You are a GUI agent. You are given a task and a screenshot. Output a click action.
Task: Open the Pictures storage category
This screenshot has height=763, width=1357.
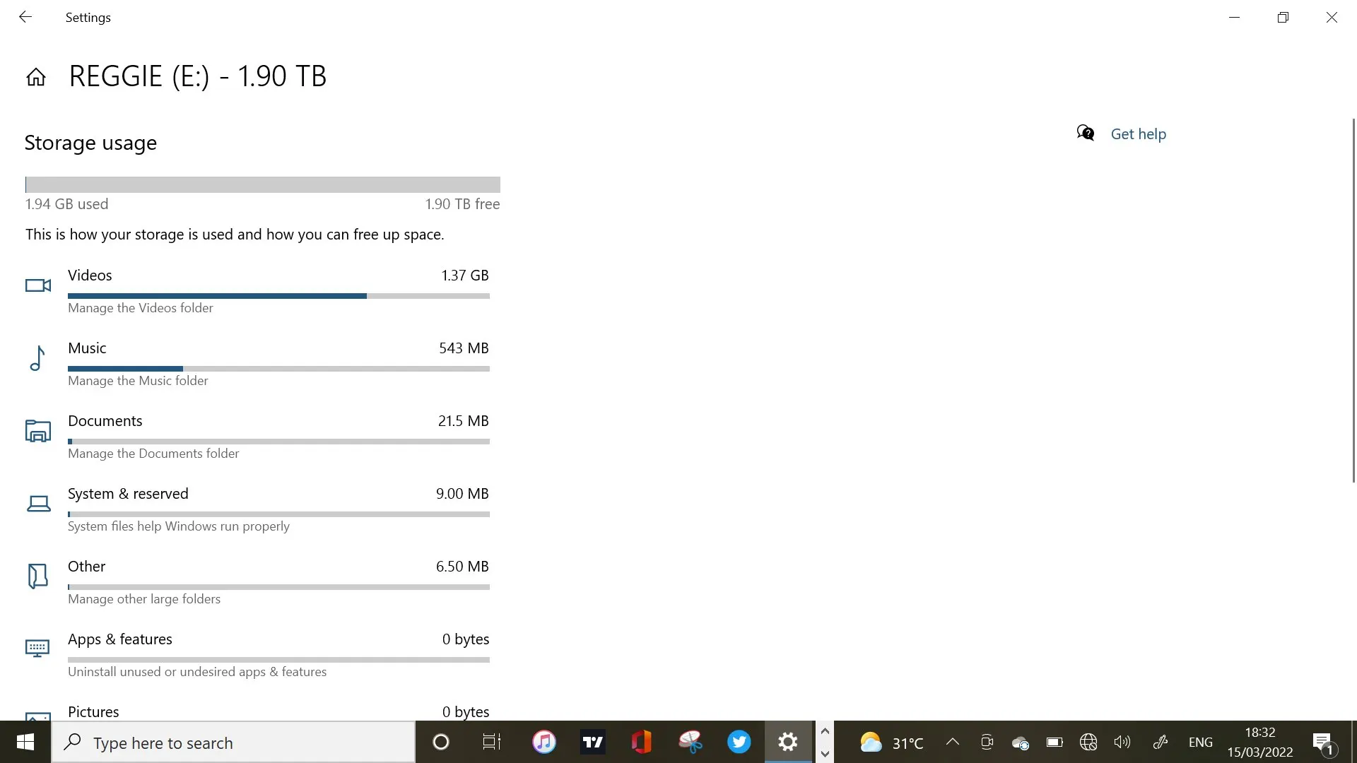coord(93,711)
